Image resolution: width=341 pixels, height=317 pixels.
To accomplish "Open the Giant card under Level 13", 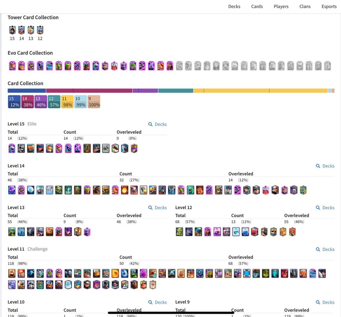I will tap(49, 232).
